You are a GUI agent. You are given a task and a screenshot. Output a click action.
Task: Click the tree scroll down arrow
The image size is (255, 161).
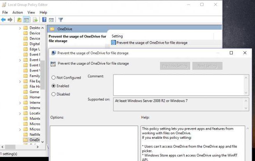click(42, 142)
